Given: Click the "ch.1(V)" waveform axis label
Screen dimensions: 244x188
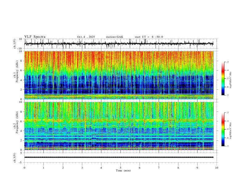Looking at the screenshot, I should (15, 44).
